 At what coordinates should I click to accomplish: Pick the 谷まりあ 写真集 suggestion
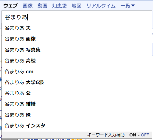click(77, 50)
